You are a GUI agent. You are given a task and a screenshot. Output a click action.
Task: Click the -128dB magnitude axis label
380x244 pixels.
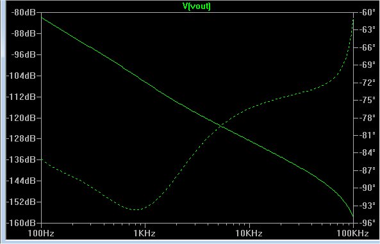coord(21,138)
